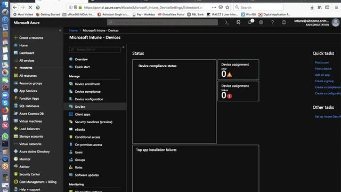Screen dimensions: 341x192
Task: Open the notifications bell
Action: click(x=250, y=22)
